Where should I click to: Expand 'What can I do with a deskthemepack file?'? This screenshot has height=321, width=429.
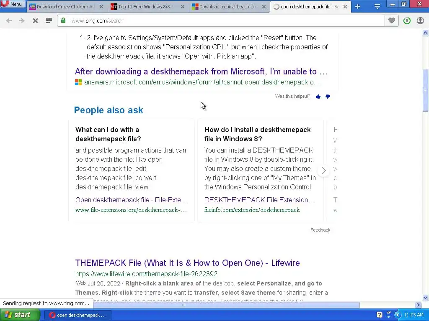(x=108, y=134)
